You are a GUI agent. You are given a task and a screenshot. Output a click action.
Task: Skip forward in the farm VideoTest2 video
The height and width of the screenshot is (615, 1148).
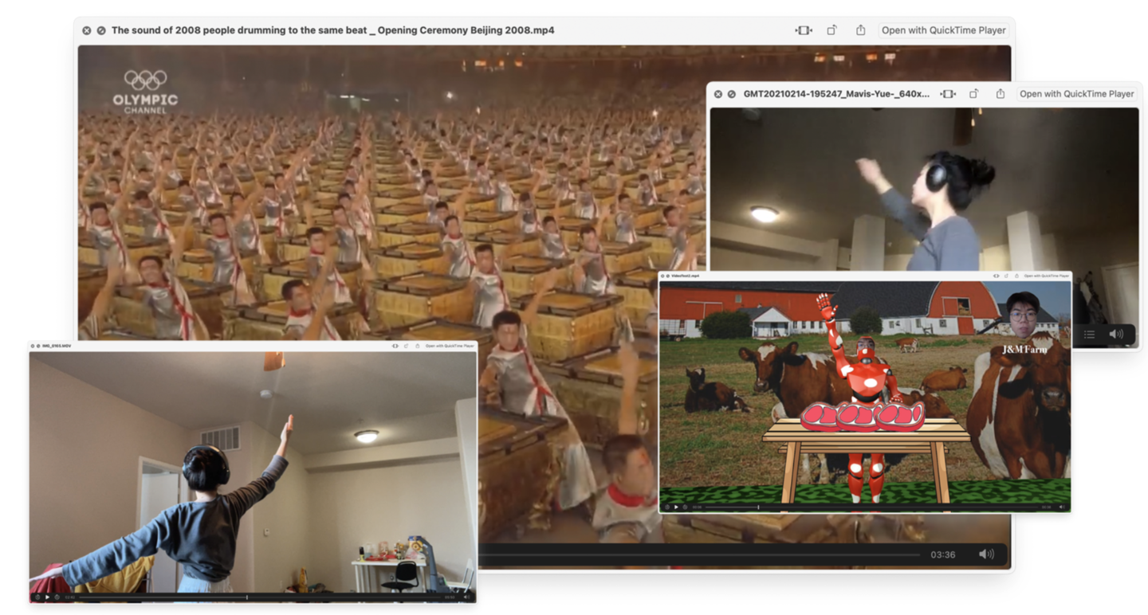(685, 507)
